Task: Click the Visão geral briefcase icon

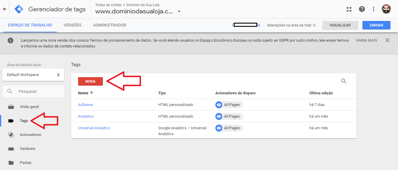Action: tap(11, 107)
